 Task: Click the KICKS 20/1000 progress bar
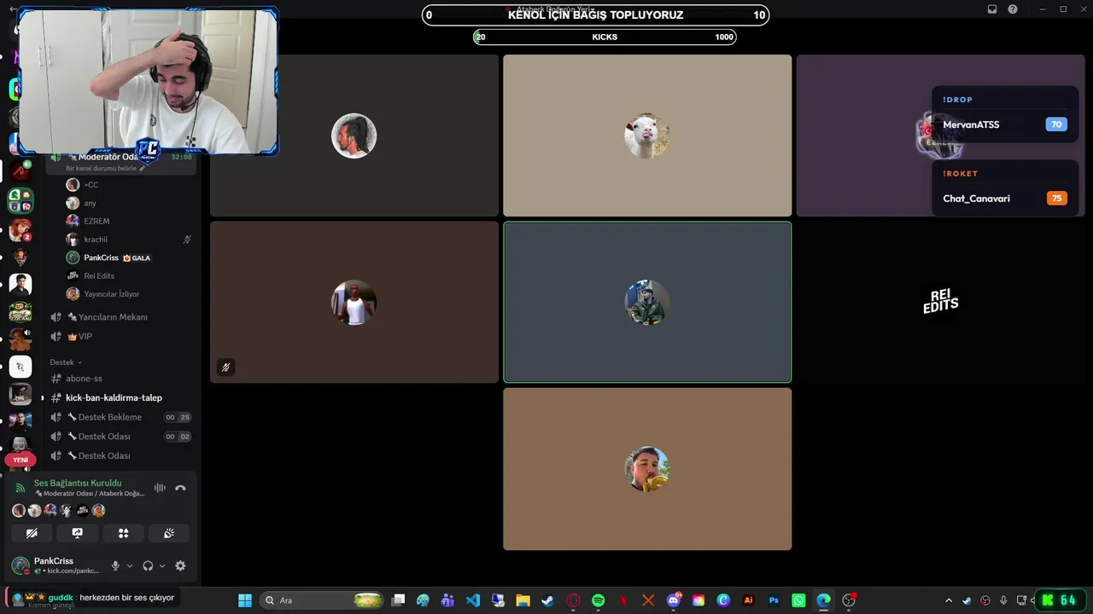(x=605, y=37)
